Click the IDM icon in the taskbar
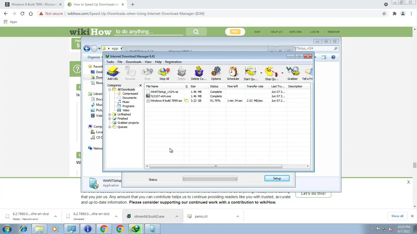417x234 pixels. coord(136,229)
